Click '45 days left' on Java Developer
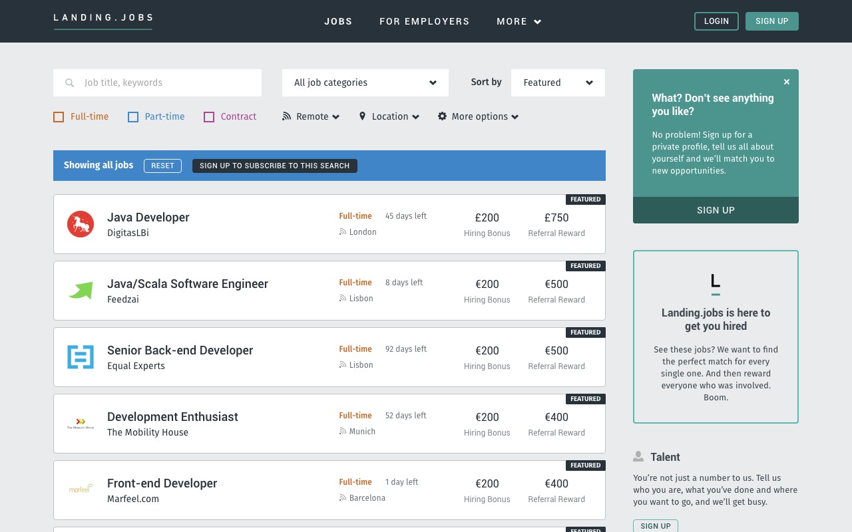The width and height of the screenshot is (852, 532). [x=406, y=216]
